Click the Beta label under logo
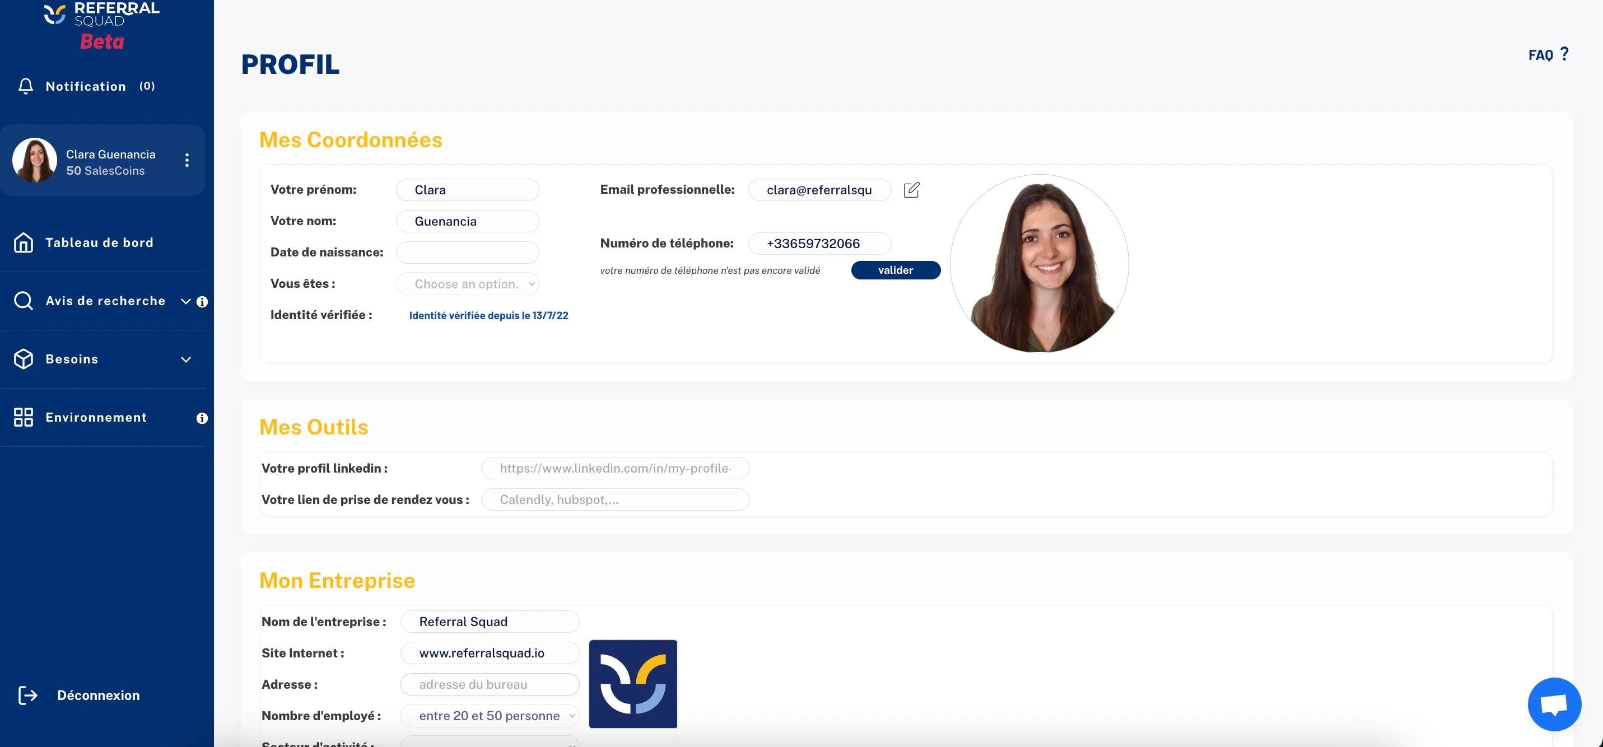 coord(102,41)
